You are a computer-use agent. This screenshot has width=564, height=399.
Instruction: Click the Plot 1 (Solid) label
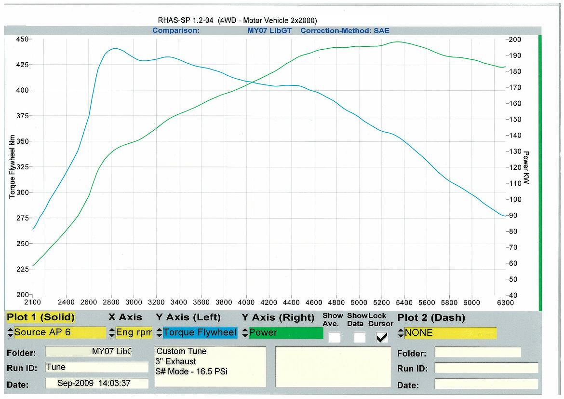click(x=40, y=317)
